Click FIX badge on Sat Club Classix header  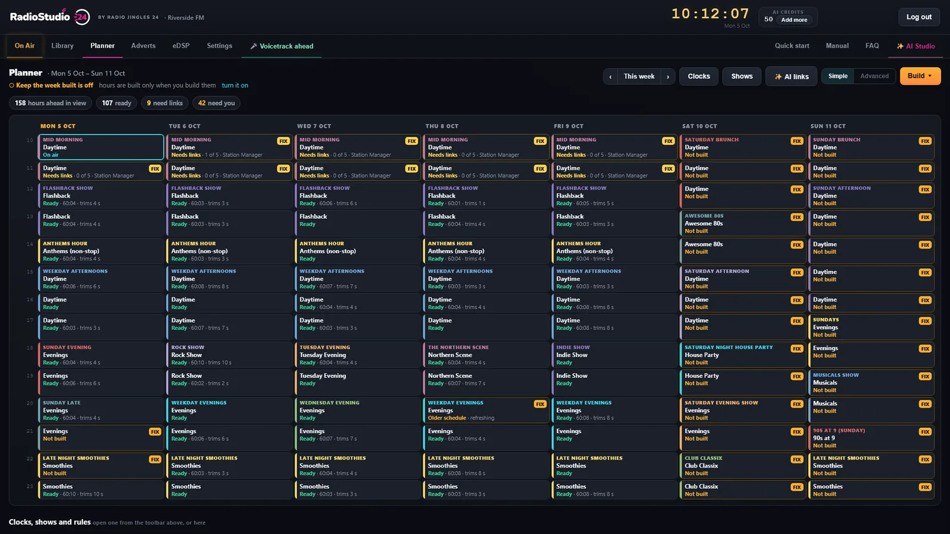click(x=797, y=459)
